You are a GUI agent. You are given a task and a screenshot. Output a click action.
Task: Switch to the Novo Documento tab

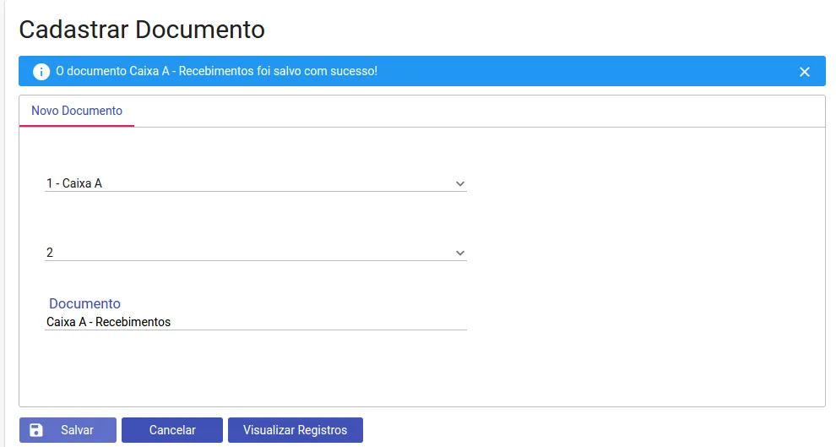[x=77, y=111]
